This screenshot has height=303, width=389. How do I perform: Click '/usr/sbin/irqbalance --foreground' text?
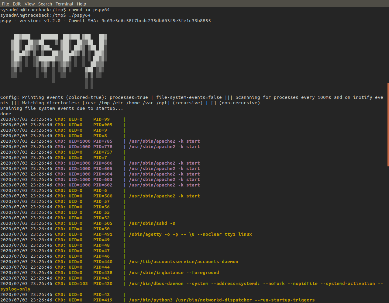[x=174, y=273]
